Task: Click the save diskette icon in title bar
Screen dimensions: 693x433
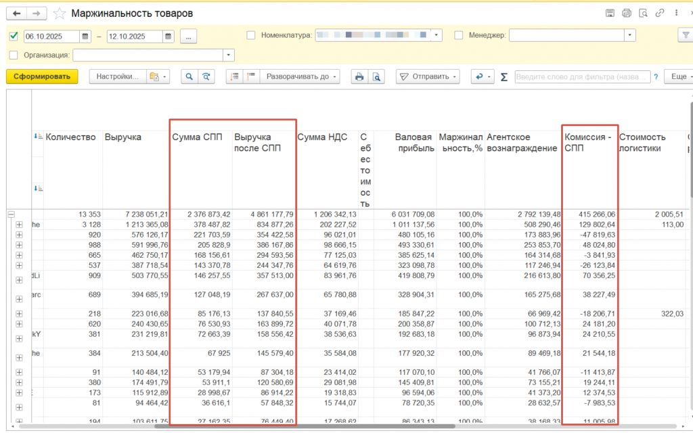Action: pyautogui.click(x=610, y=14)
